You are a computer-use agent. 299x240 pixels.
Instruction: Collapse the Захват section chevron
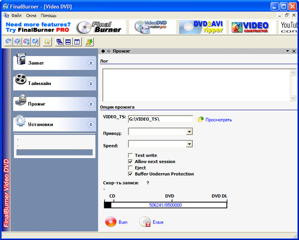pyautogui.click(x=91, y=63)
